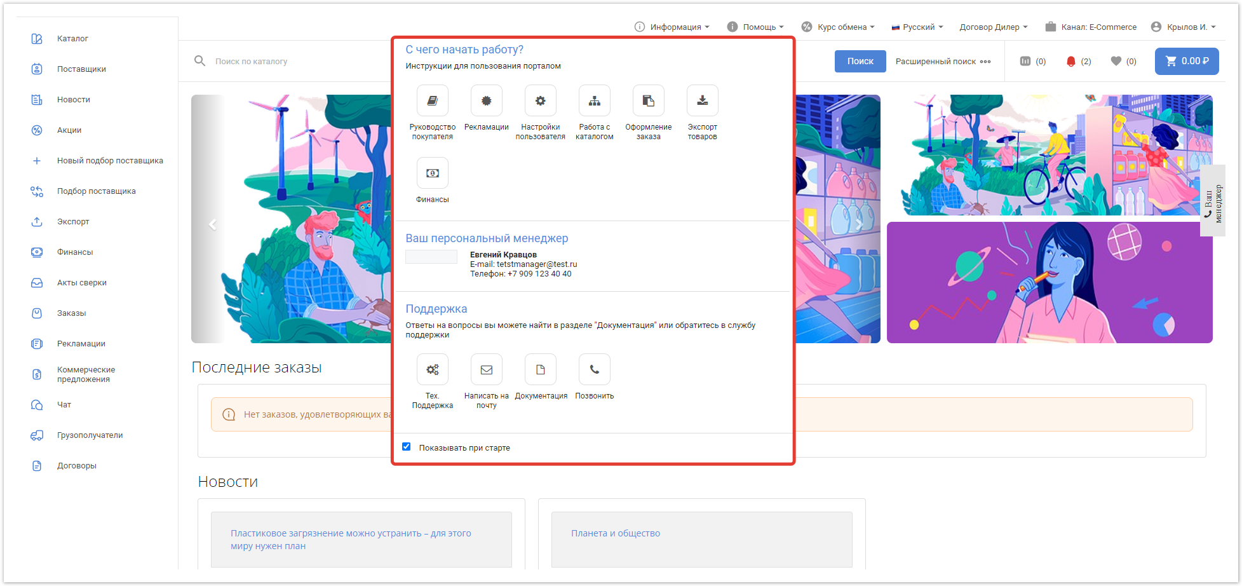Expand the Договор Дилер dropdown

click(x=993, y=27)
